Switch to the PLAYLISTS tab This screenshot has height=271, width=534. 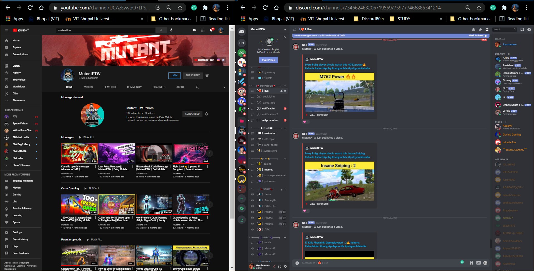(110, 87)
